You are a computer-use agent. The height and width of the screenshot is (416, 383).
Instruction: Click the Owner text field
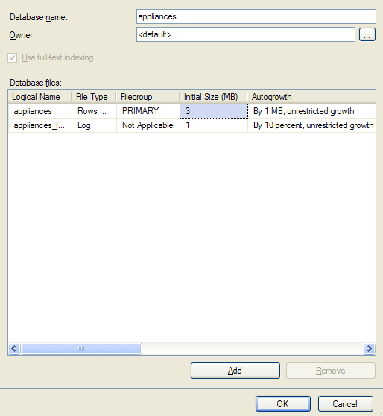click(x=246, y=34)
